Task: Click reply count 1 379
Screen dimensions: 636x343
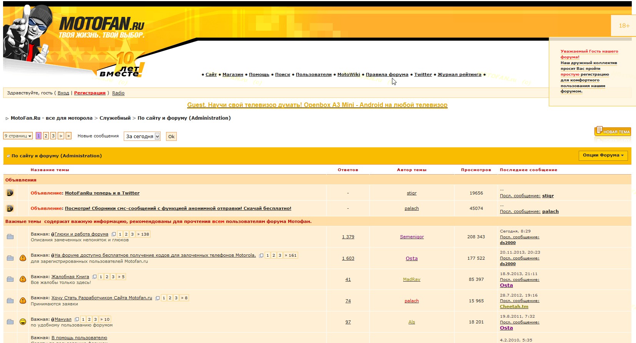Action: (348, 237)
